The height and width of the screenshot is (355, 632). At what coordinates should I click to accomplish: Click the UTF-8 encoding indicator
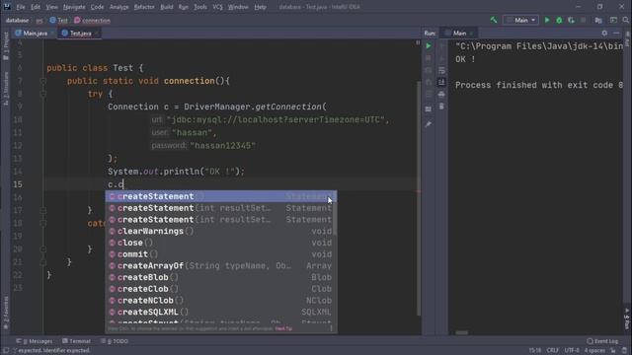click(x=572, y=351)
